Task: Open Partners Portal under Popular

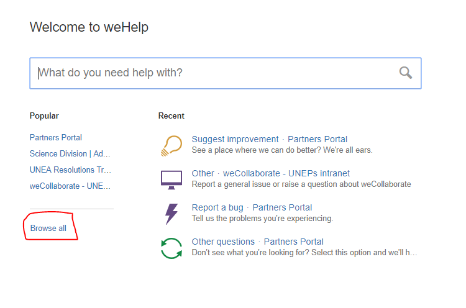Action: [x=55, y=137]
